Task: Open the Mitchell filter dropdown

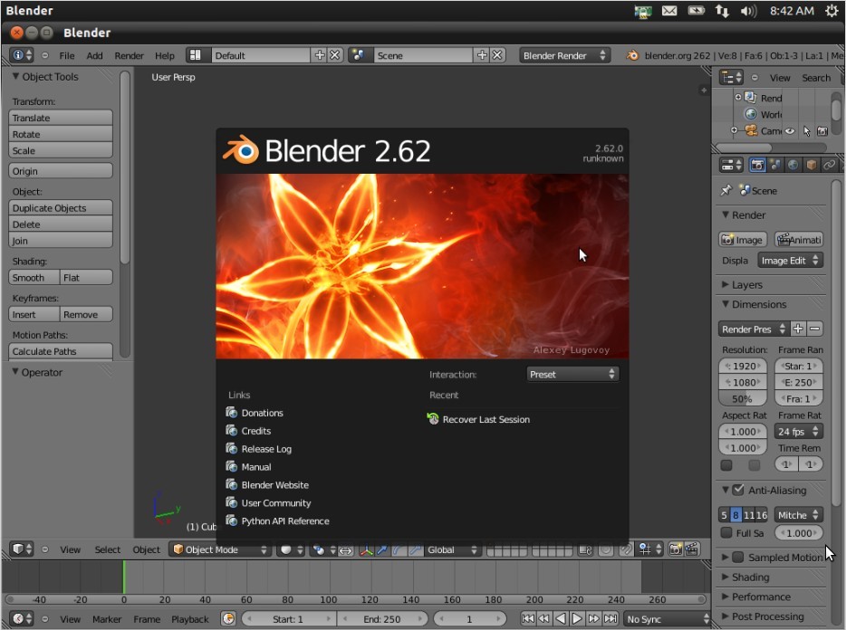Action: 799,515
